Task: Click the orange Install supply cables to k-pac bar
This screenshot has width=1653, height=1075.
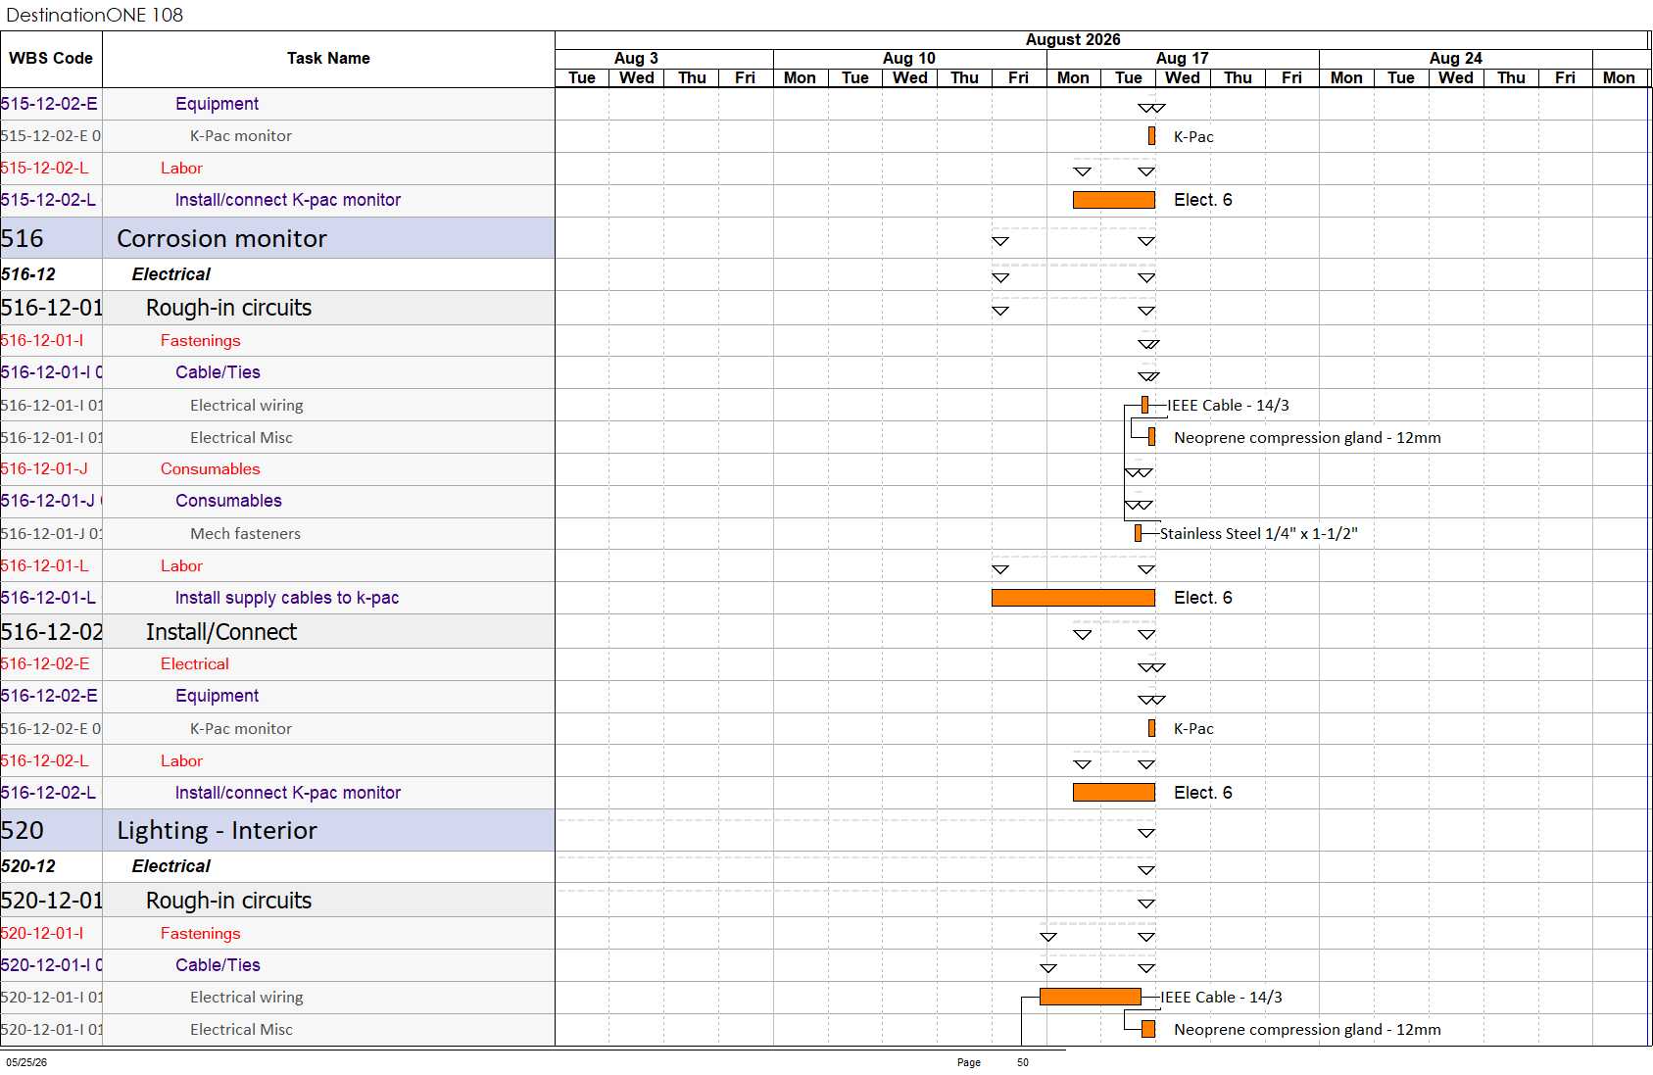Action: (1073, 598)
